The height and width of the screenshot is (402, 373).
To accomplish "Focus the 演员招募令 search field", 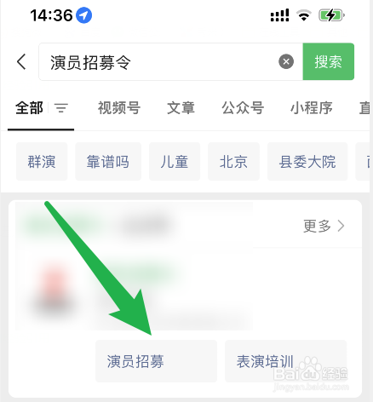I will click(x=170, y=61).
